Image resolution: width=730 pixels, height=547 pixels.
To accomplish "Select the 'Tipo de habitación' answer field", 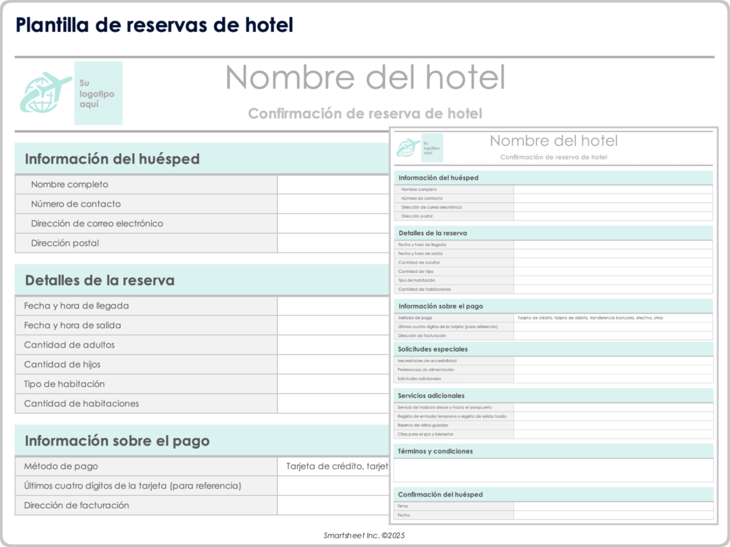I will click(x=334, y=384).
